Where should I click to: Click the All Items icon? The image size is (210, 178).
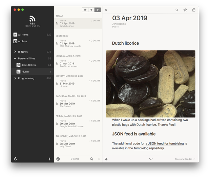click(15, 35)
